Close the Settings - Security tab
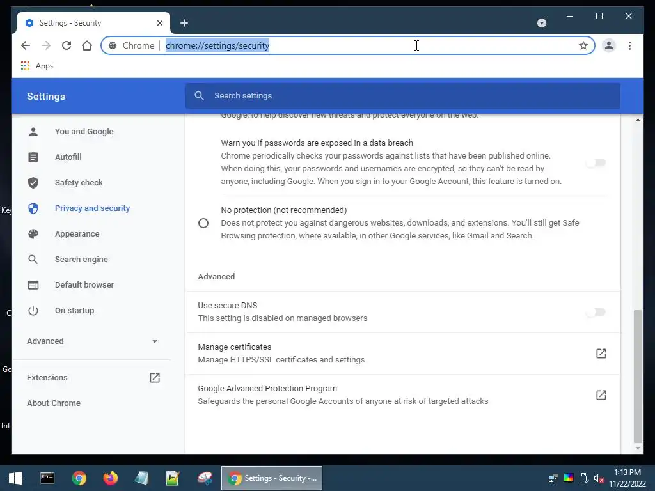This screenshot has width=655, height=491. (x=159, y=23)
